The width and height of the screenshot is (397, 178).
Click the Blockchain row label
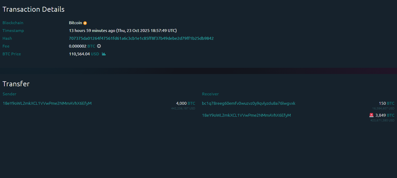(x=13, y=23)
